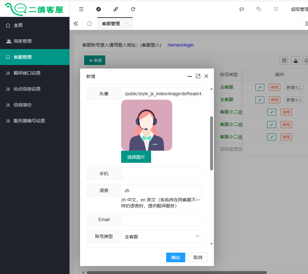The height and width of the screenshot is (274, 308).
Task: Toggle fullscreen mode icon in header
Action: tap(276, 9)
